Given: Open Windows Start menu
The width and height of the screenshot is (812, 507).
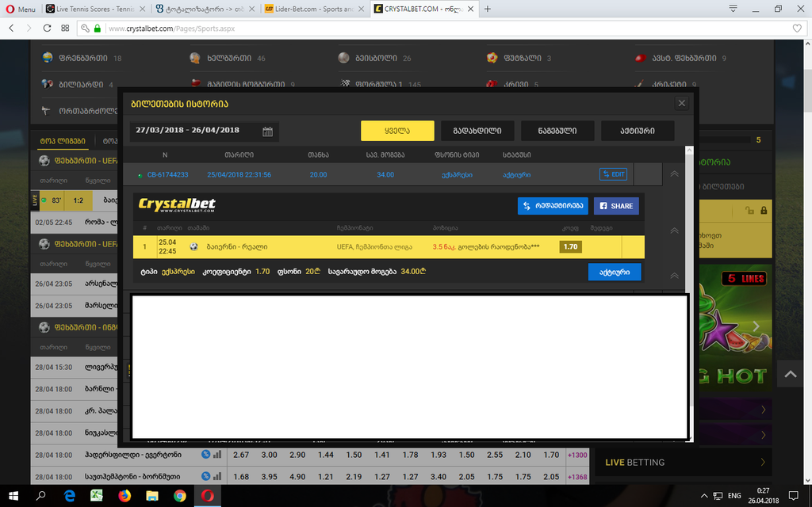Looking at the screenshot, I should click(13, 496).
